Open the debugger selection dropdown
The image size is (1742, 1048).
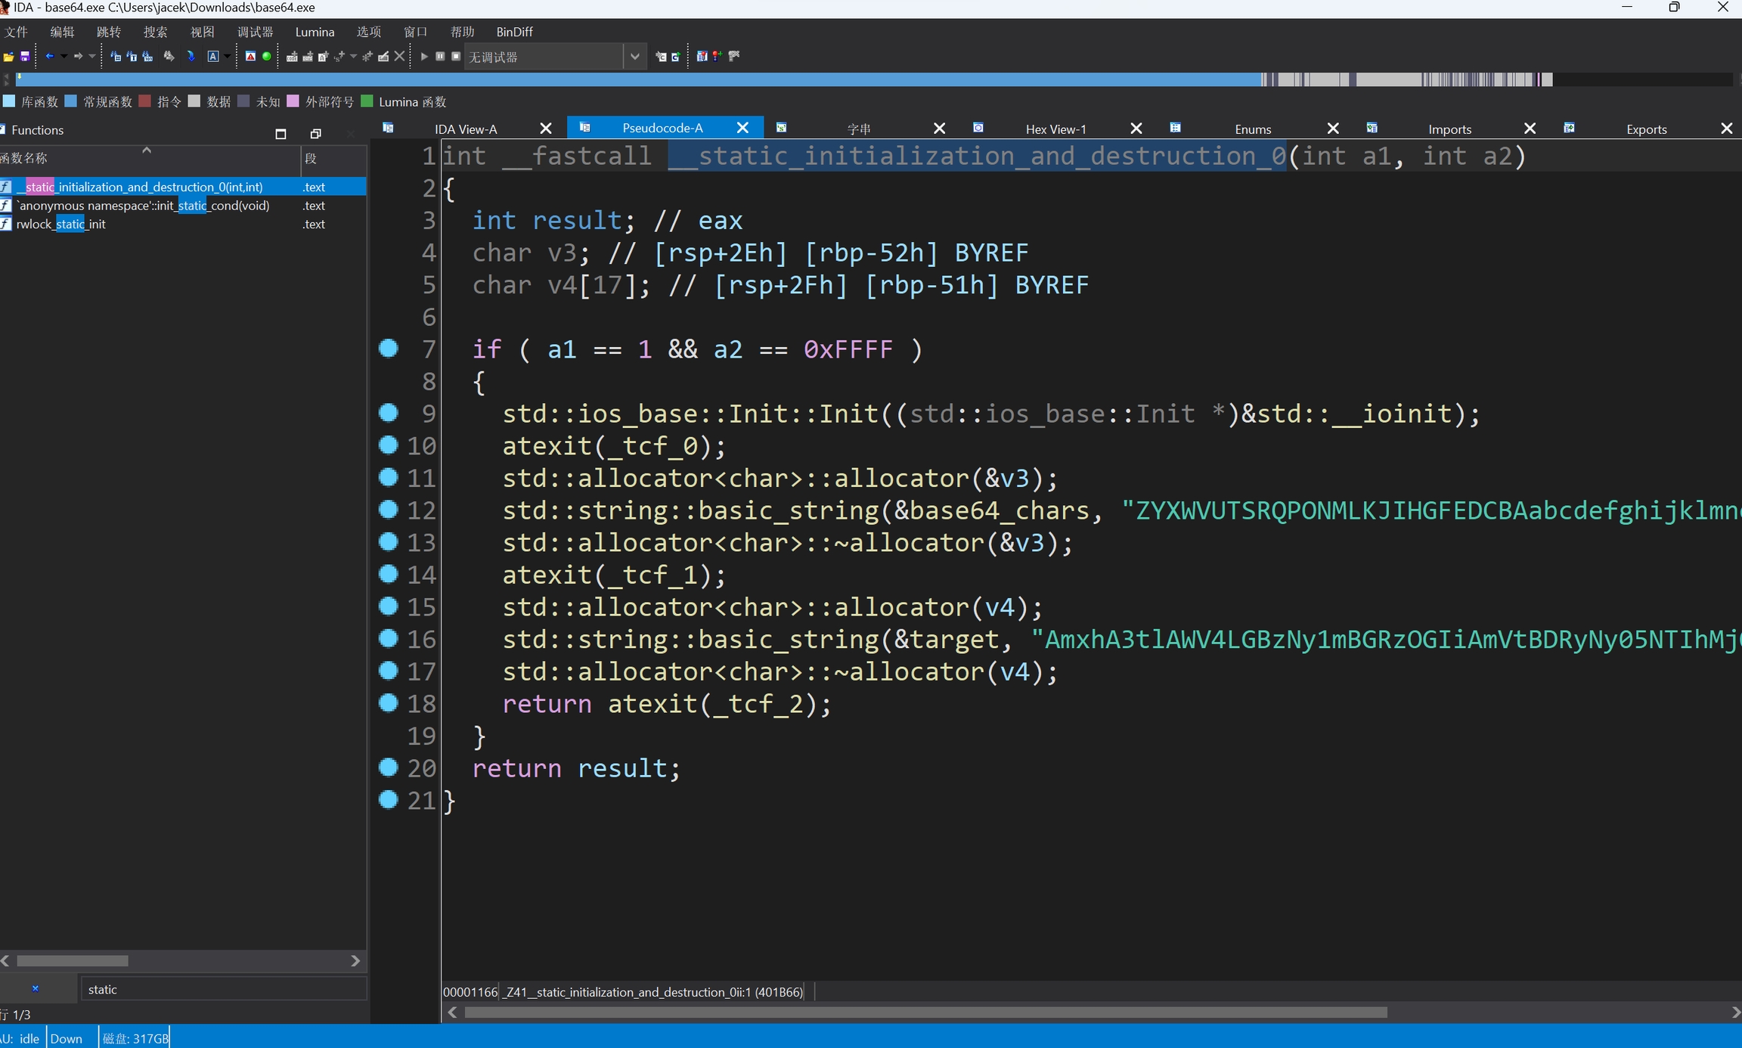pos(634,57)
